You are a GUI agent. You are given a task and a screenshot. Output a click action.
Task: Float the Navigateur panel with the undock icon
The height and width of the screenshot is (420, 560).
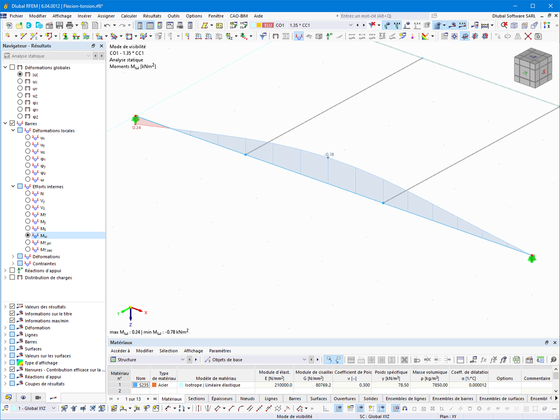click(93, 46)
